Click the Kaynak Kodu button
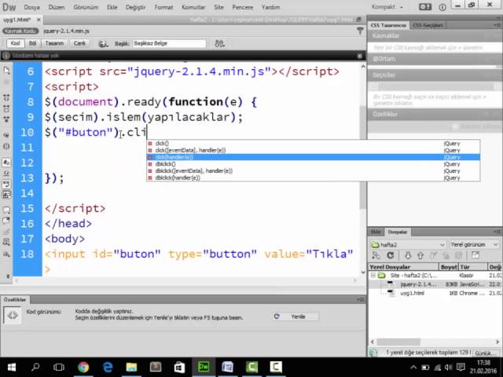The image size is (503, 377). (20, 31)
